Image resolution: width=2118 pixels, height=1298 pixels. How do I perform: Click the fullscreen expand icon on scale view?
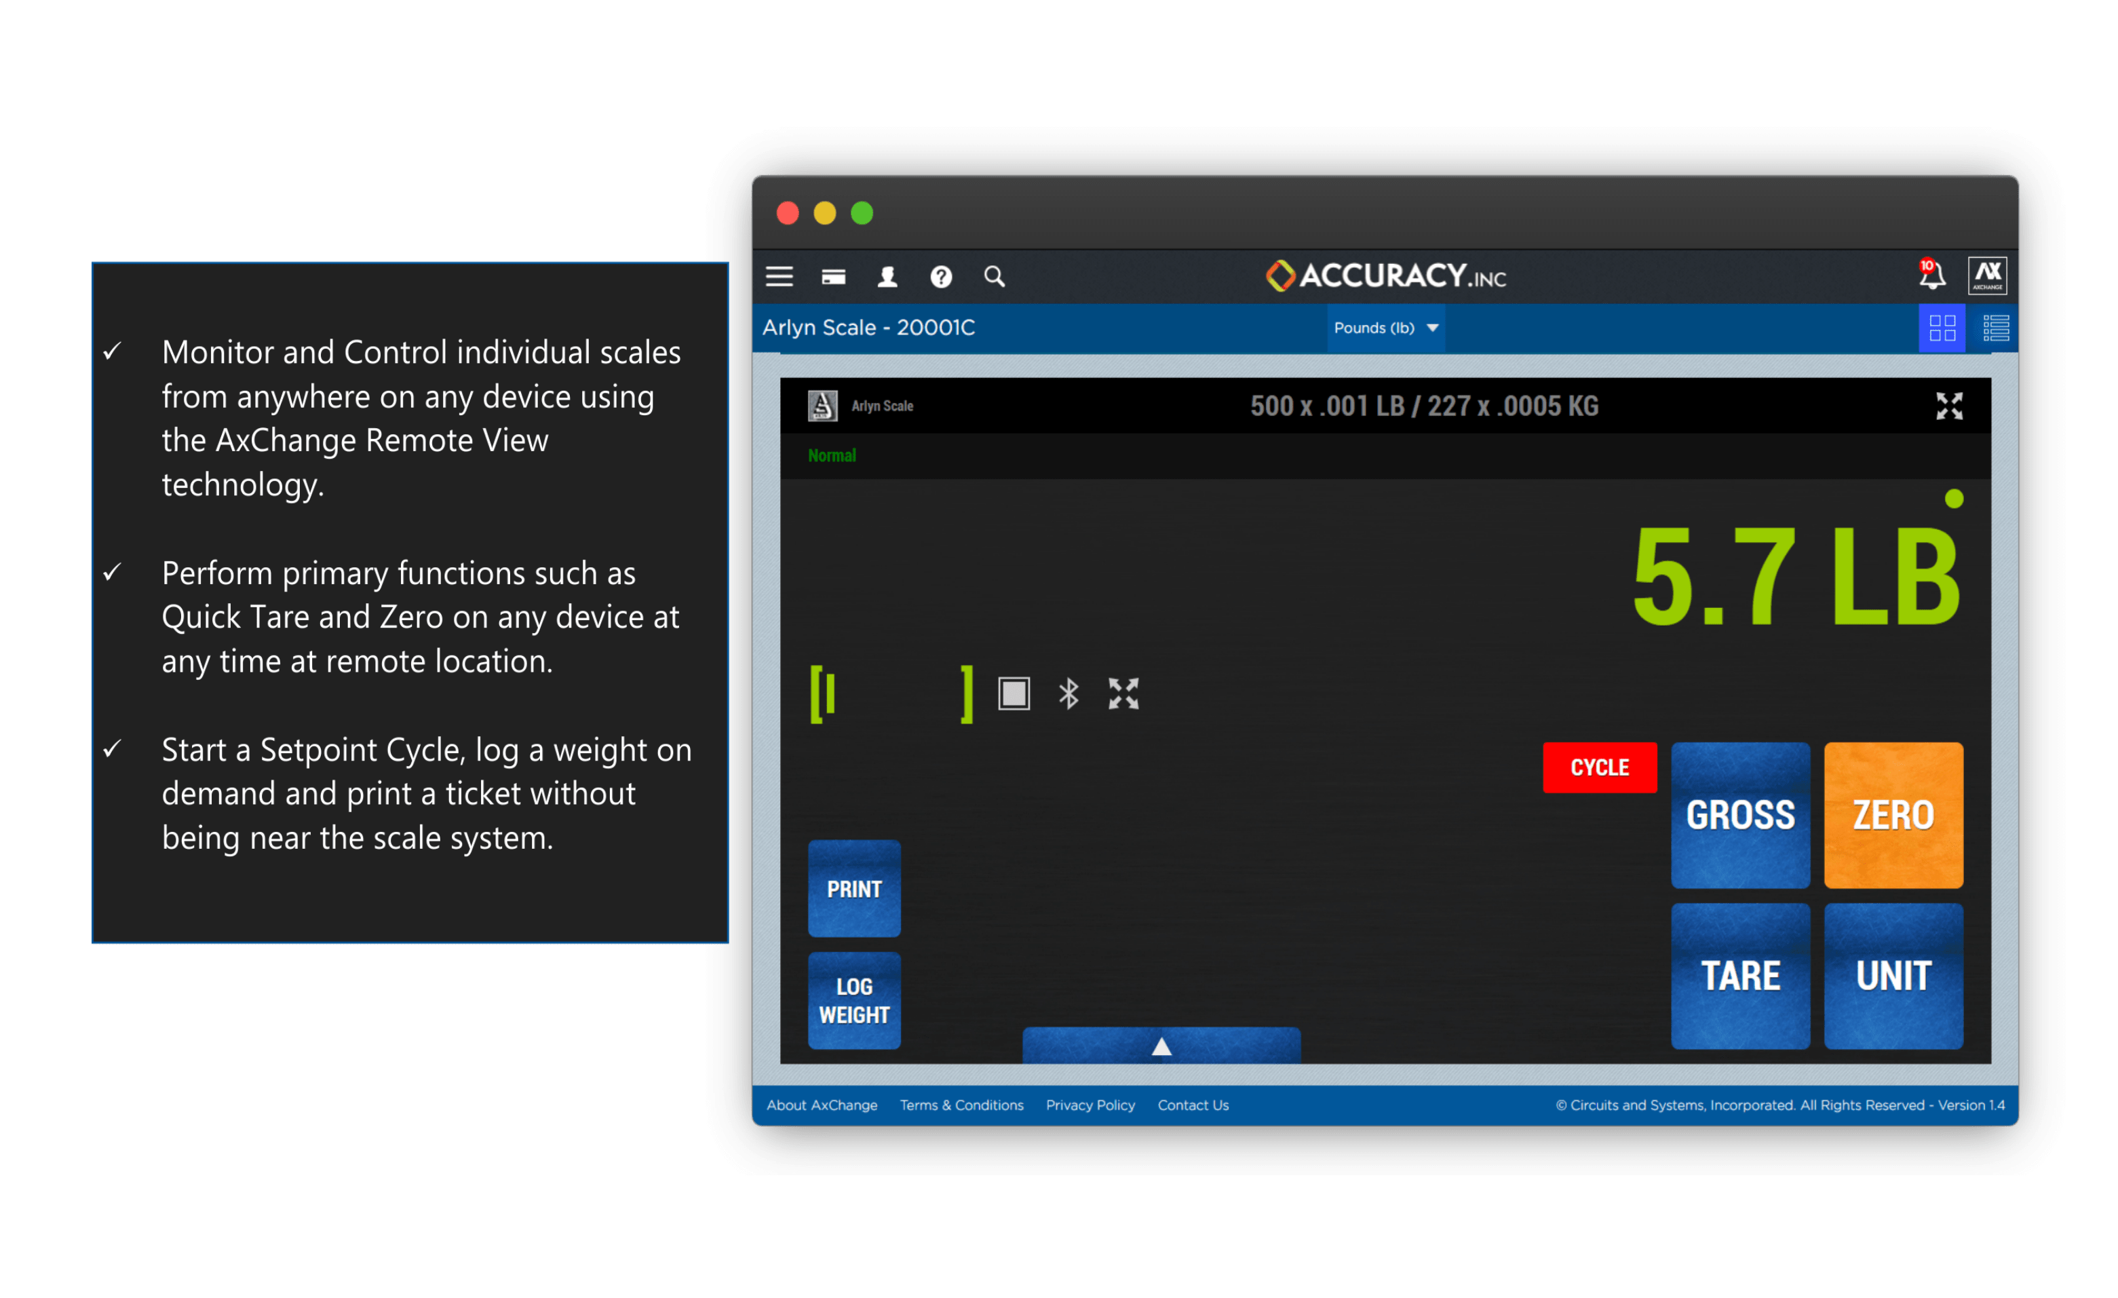[1948, 406]
